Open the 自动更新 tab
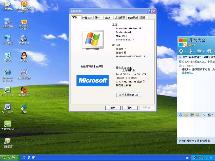Screen dimensions: 215x161 (x=133, y=18)
